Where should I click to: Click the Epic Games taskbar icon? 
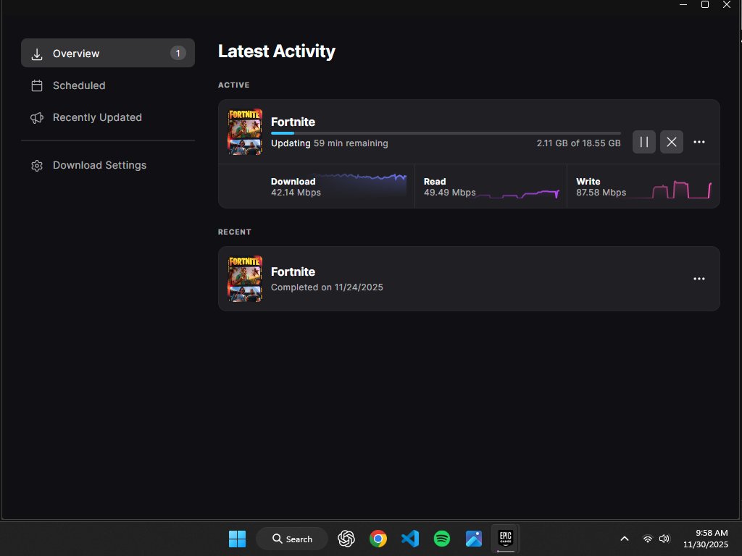click(x=505, y=539)
